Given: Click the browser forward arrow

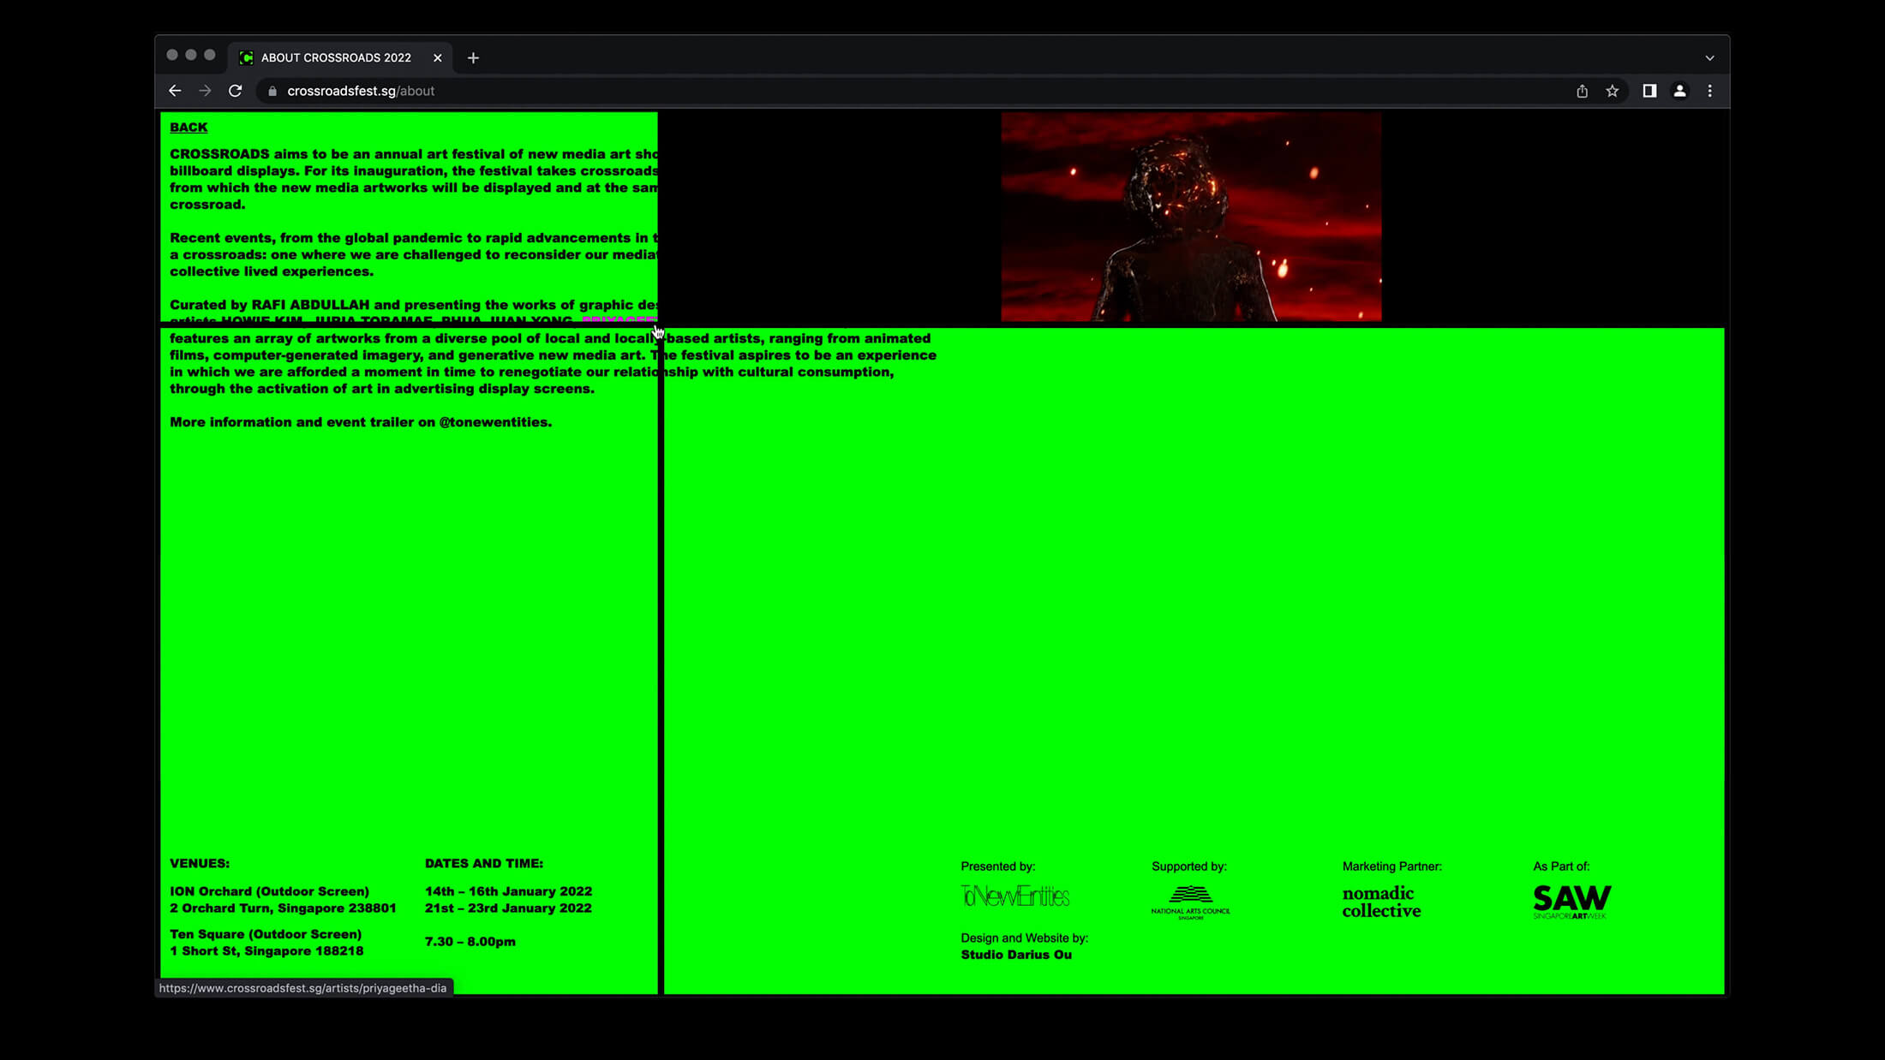Looking at the screenshot, I should point(205,91).
